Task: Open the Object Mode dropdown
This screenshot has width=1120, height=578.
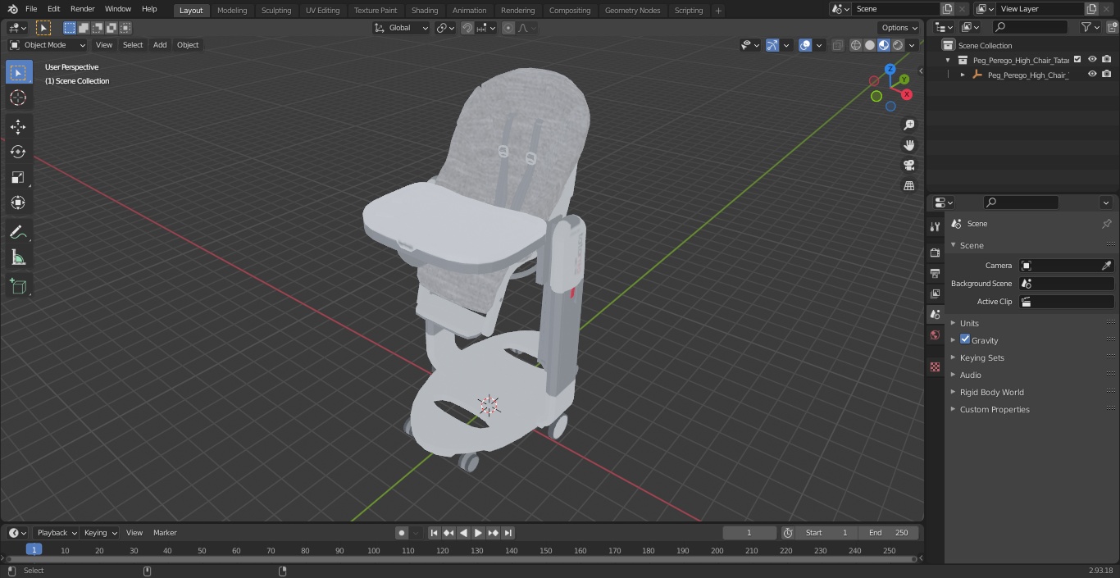Action: pos(48,45)
